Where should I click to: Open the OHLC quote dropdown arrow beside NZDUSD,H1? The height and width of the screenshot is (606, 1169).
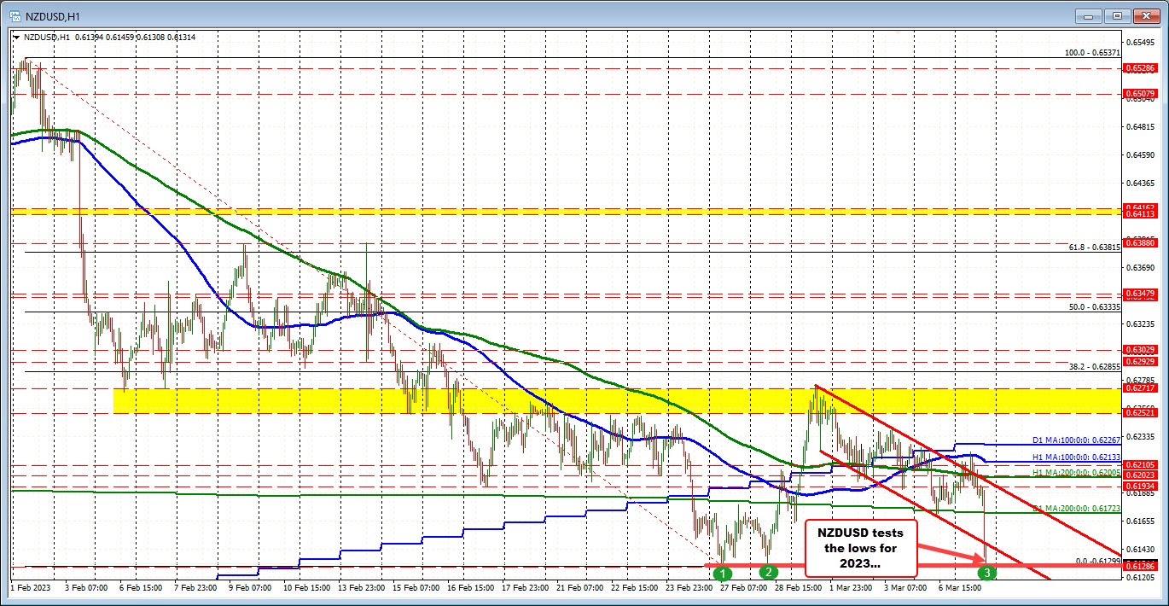pyautogui.click(x=16, y=37)
